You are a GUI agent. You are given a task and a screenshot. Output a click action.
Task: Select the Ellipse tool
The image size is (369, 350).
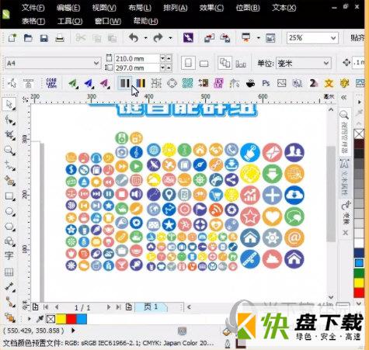[x=9, y=211]
